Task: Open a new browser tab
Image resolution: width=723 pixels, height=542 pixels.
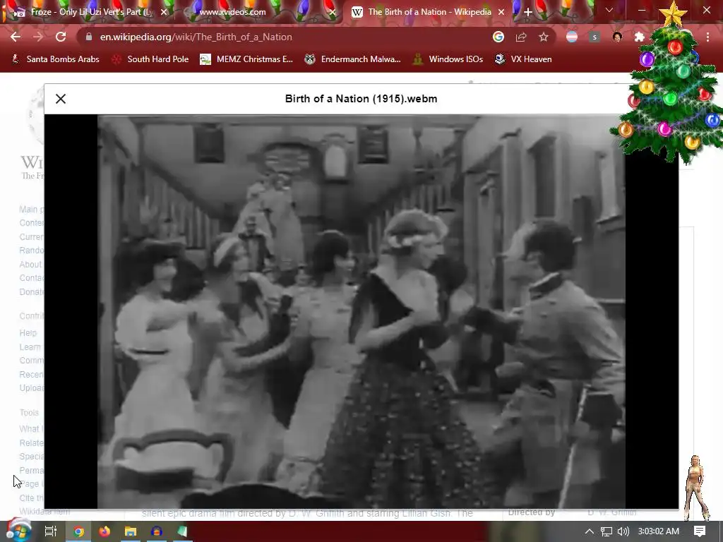Action: point(528,12)
